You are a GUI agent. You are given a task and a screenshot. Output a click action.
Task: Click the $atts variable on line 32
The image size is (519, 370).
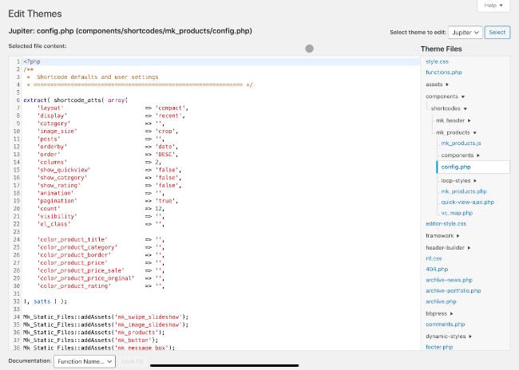[x=42, y=301]
